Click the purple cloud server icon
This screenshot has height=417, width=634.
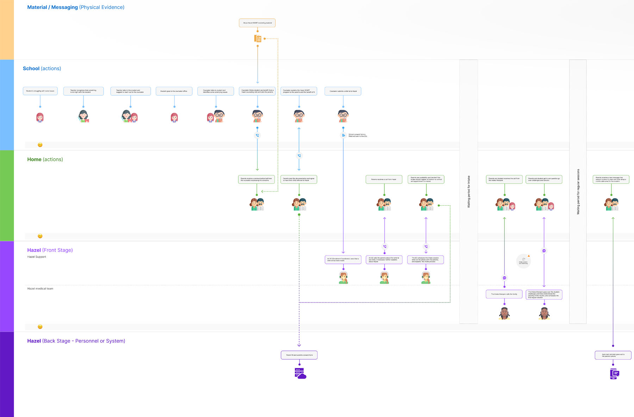[x=300, y=373]
